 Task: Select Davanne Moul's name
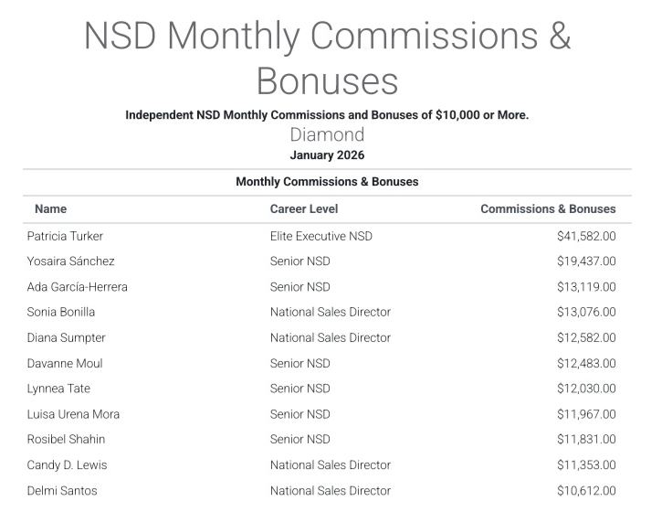65,363
